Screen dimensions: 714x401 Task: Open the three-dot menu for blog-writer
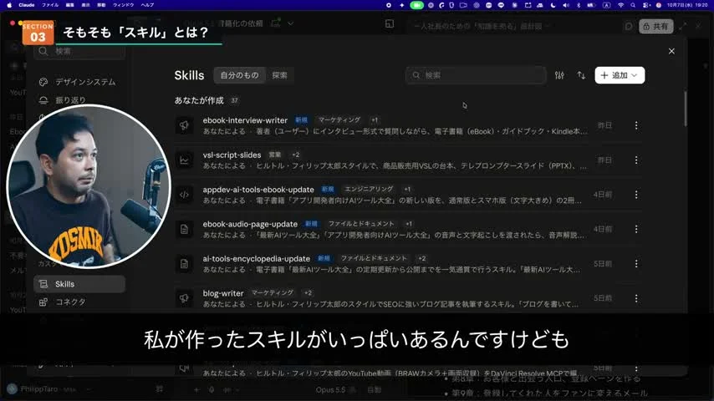(636, 298)
